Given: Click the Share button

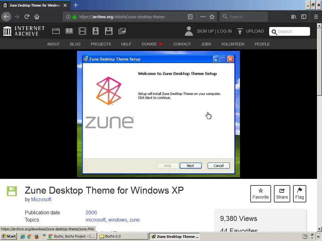Looking at the screenshot, I should click(x=282, y=194).
